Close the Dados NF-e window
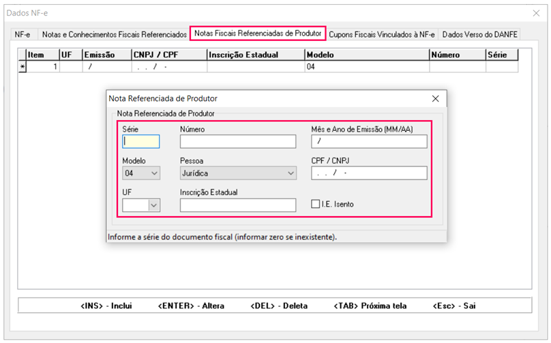 point(535,13)
